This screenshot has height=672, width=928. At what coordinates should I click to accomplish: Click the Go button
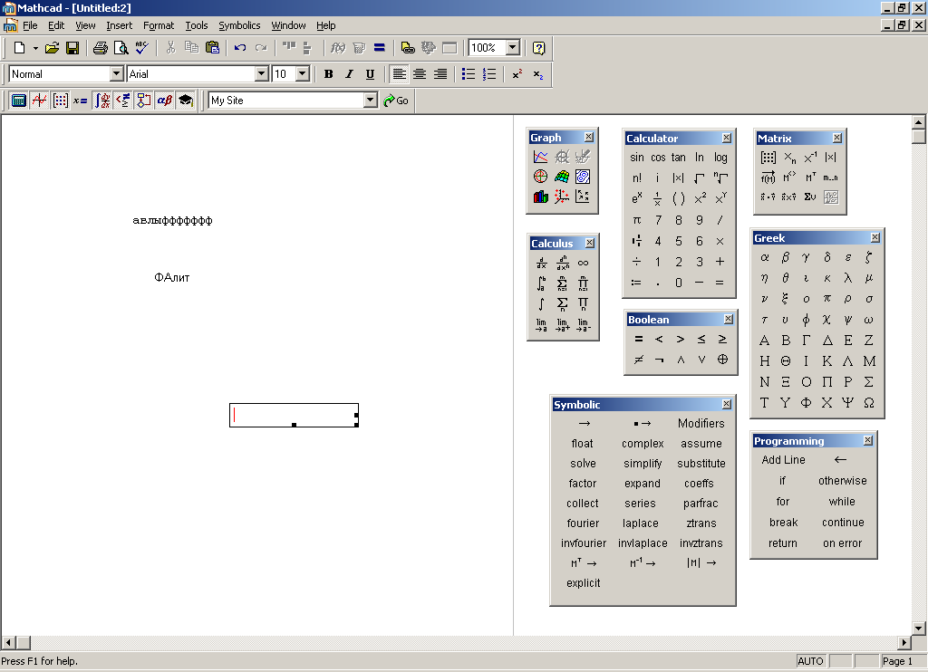[x=397, y=101]
